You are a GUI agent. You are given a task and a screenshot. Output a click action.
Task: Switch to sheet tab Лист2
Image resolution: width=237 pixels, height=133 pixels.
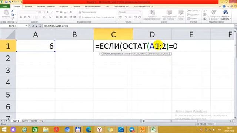25,121
